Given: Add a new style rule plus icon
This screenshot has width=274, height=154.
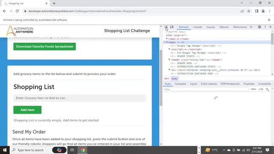Looking at the screenshot, I should tap(267, 89).
